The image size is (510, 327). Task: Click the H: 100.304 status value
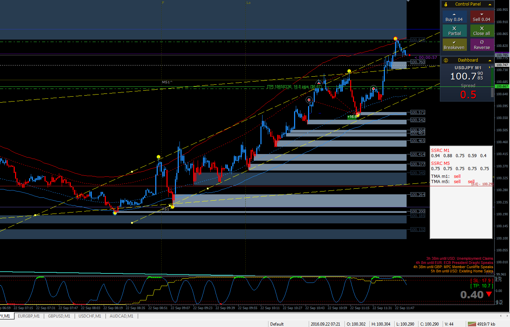click(x=381, y=324)
